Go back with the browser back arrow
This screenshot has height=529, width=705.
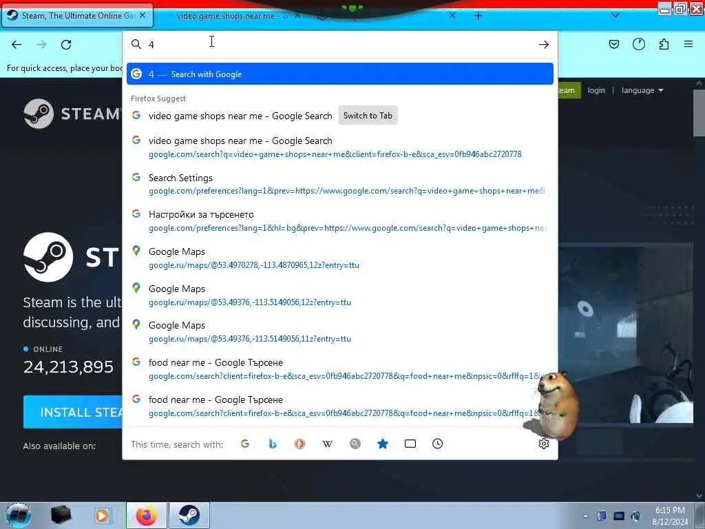[17, 45]
